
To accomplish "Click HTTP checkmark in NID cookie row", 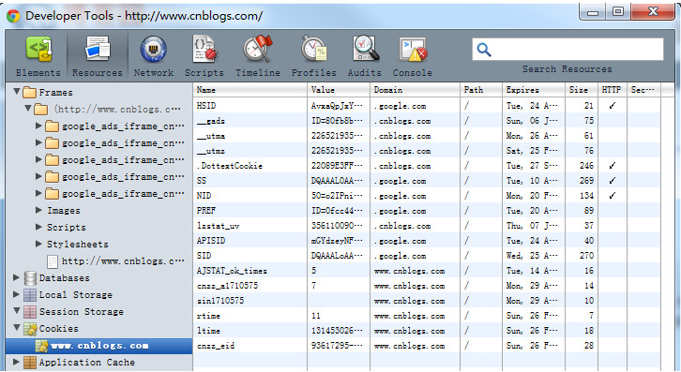I will coord(612,195).
